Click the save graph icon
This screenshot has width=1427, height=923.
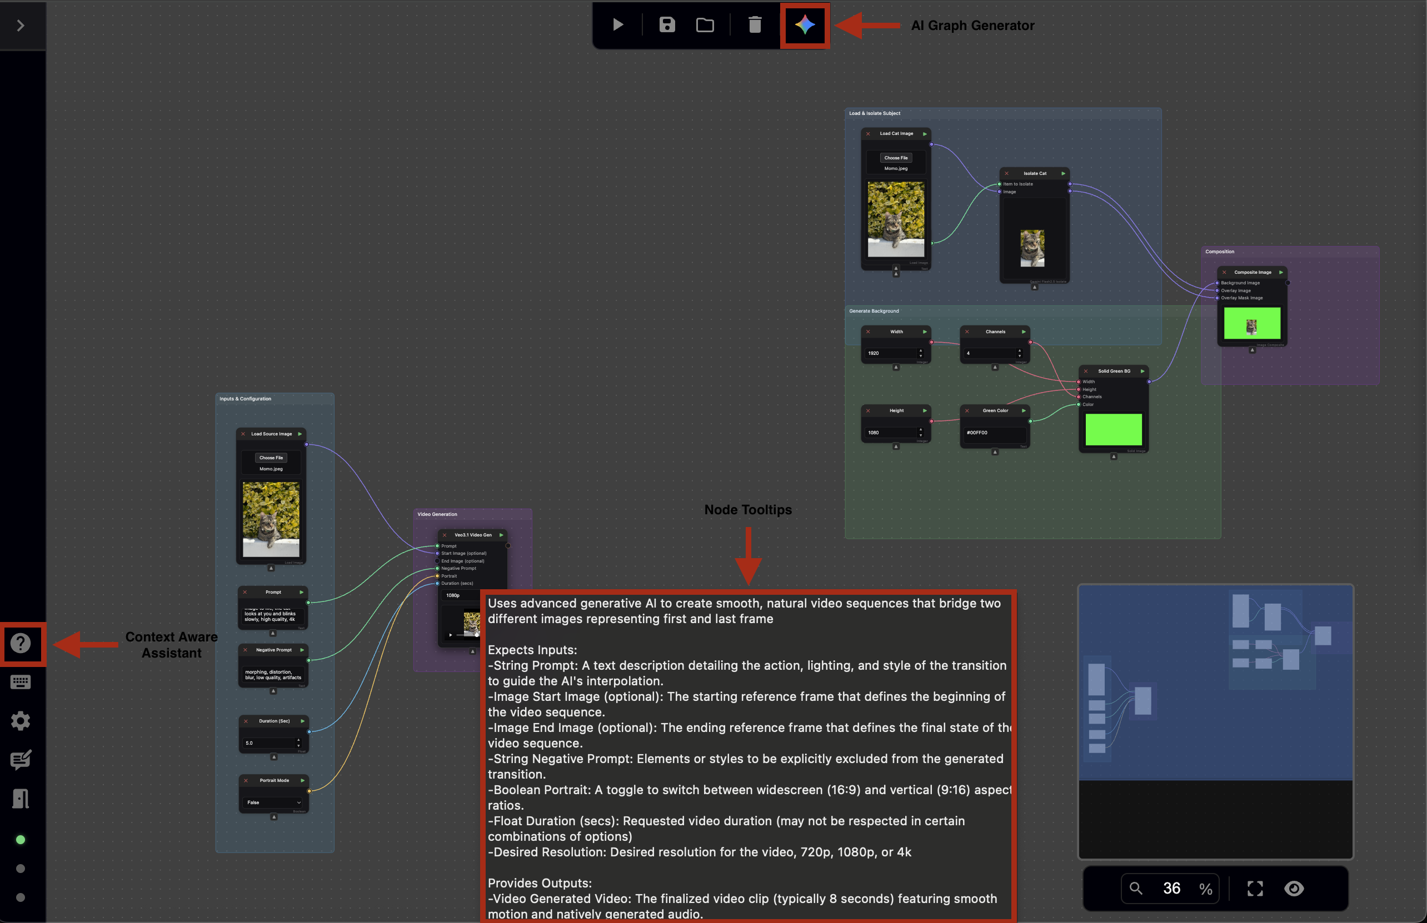(x=667, y=25)
